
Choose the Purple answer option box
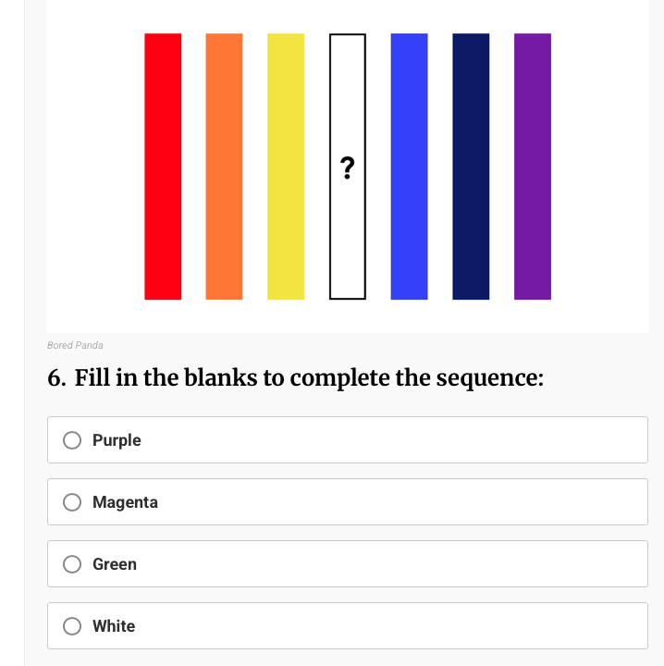(348, 439)
